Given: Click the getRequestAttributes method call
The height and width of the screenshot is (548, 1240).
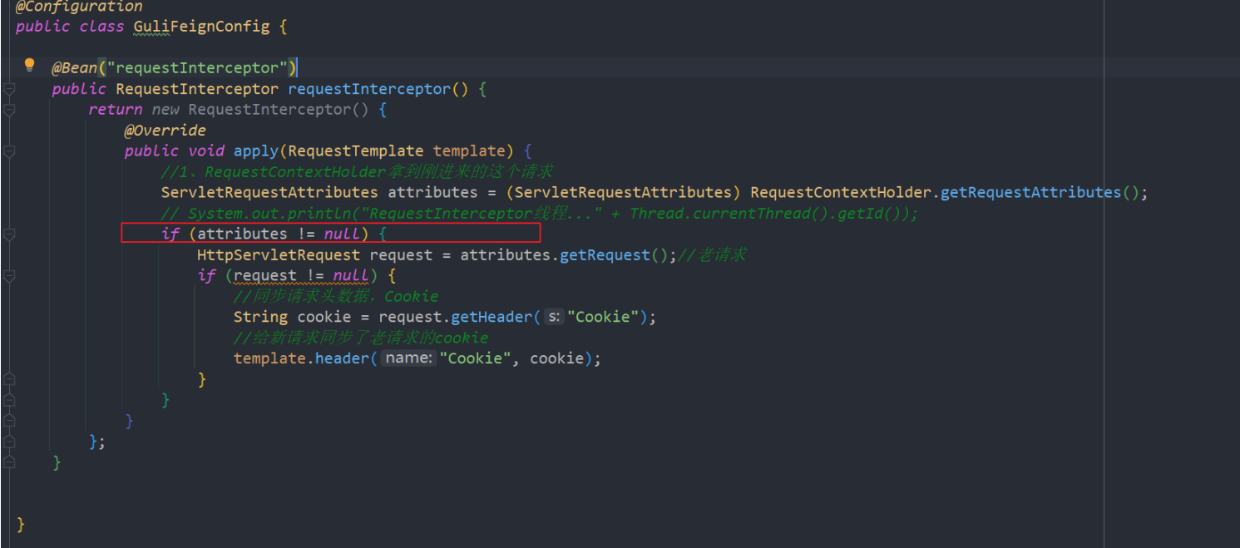Looking at the screenshot, I should tap(1031, 193).
